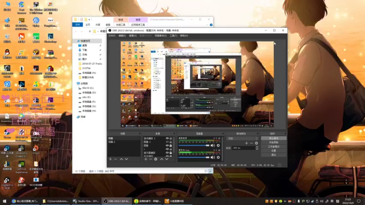Mute microphone/Aux speaker icon

click(x=213, y=157)
